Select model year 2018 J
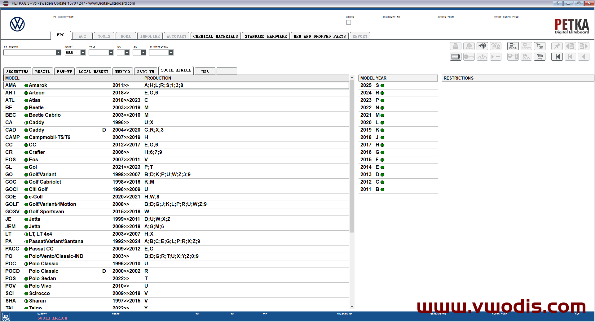 (x=398, y=137)
